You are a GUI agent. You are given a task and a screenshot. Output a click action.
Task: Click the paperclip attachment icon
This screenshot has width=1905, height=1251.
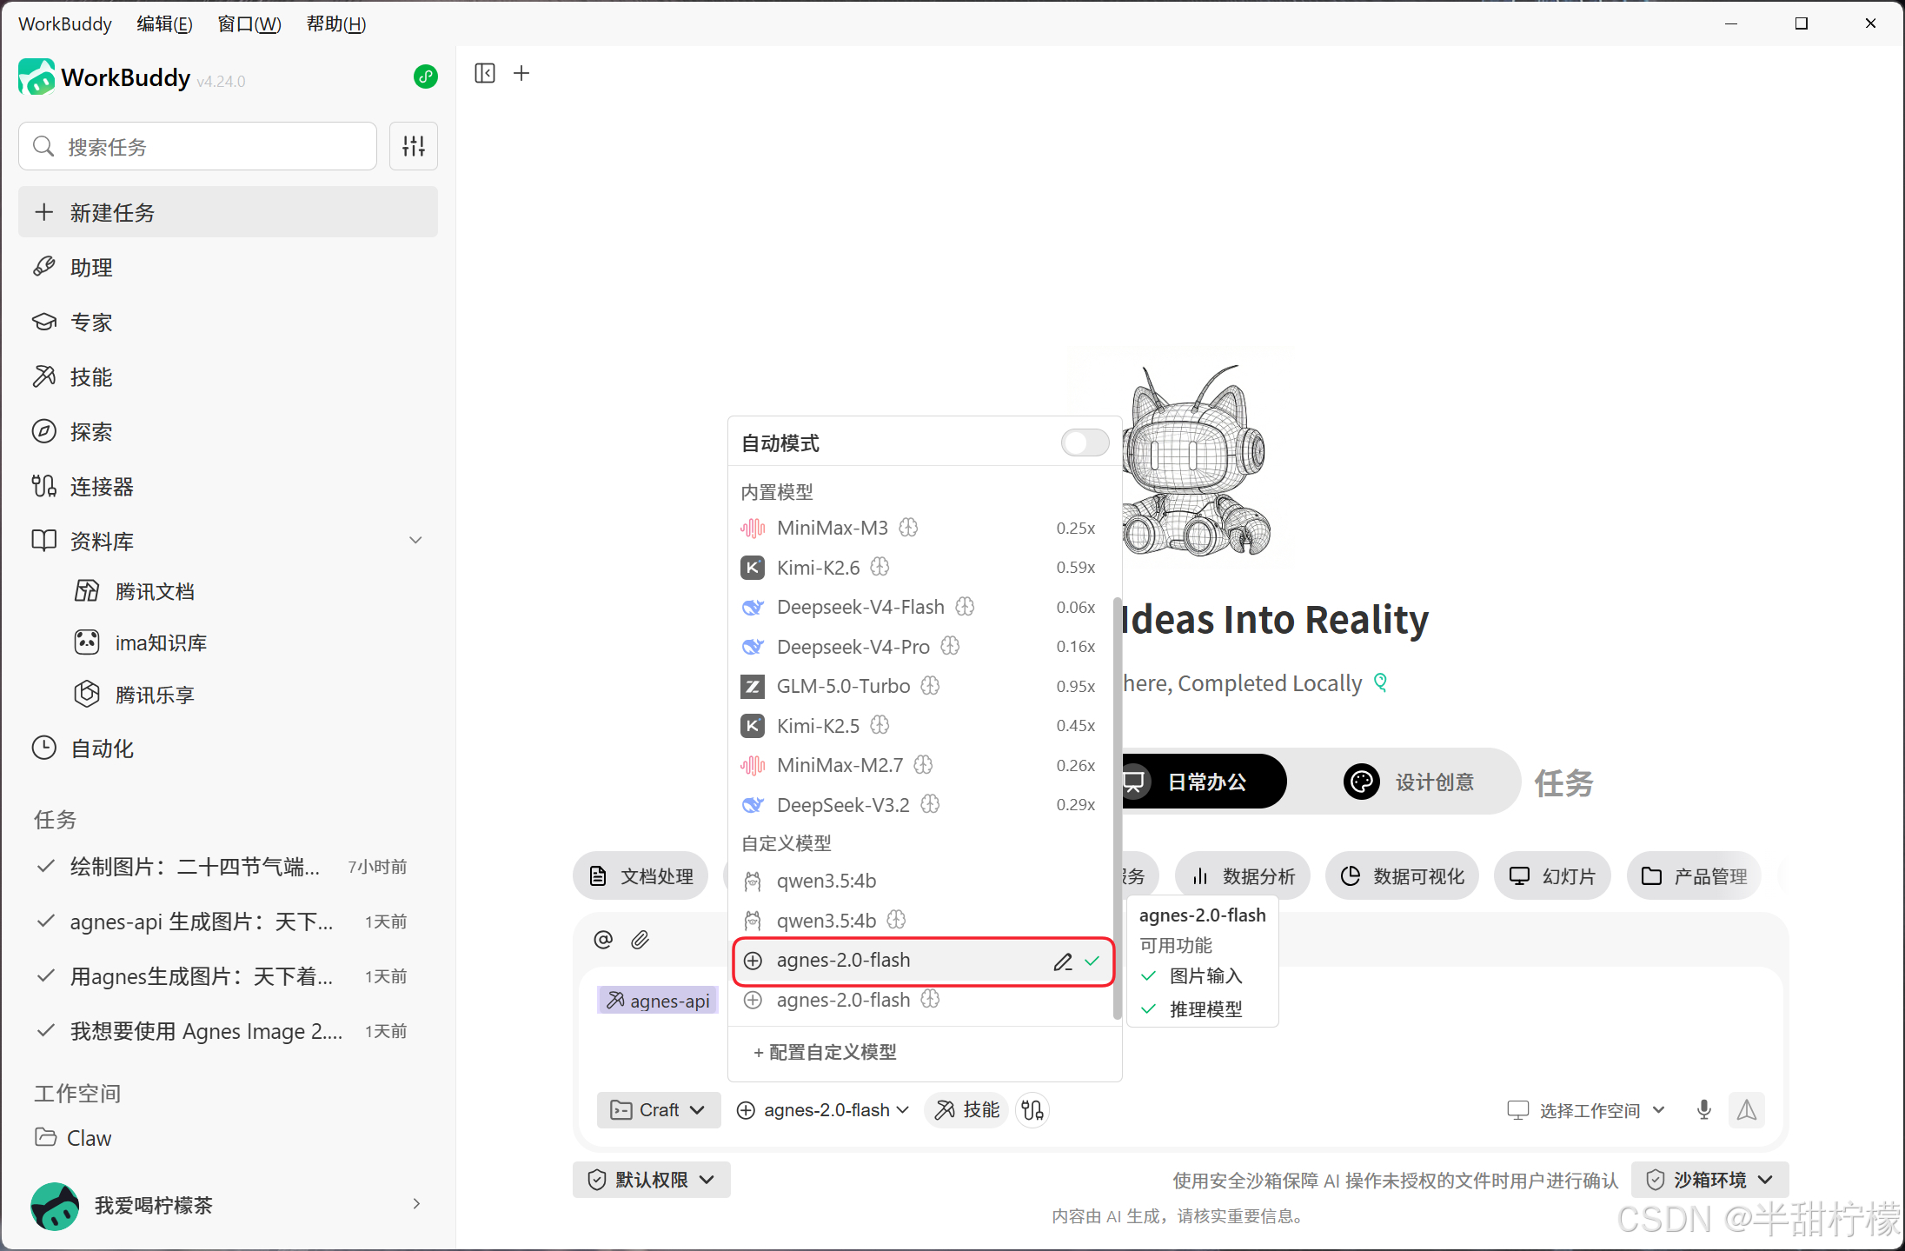[x=641, y=940]
